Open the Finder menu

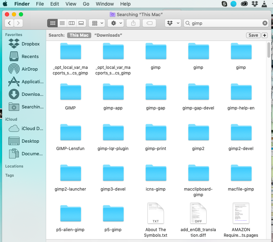point(22,3)
